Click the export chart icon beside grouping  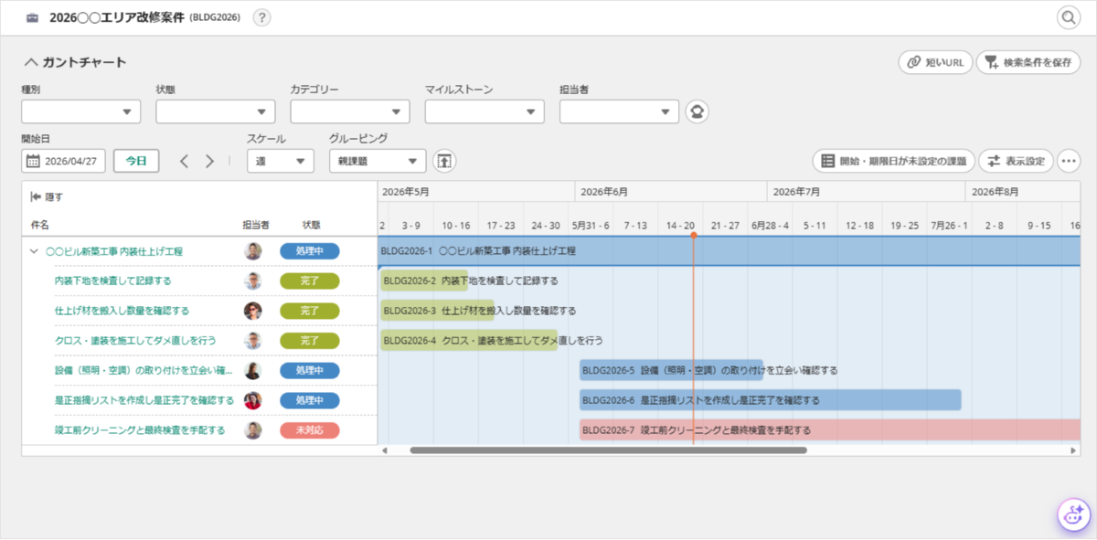(444, 161)
